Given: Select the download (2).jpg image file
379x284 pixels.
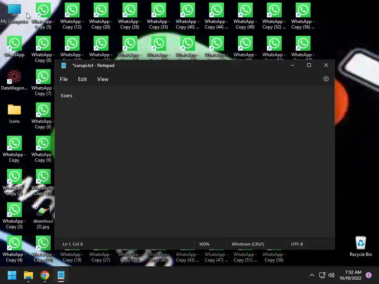Looking at the screenshot, I should (x=43, y=217).
